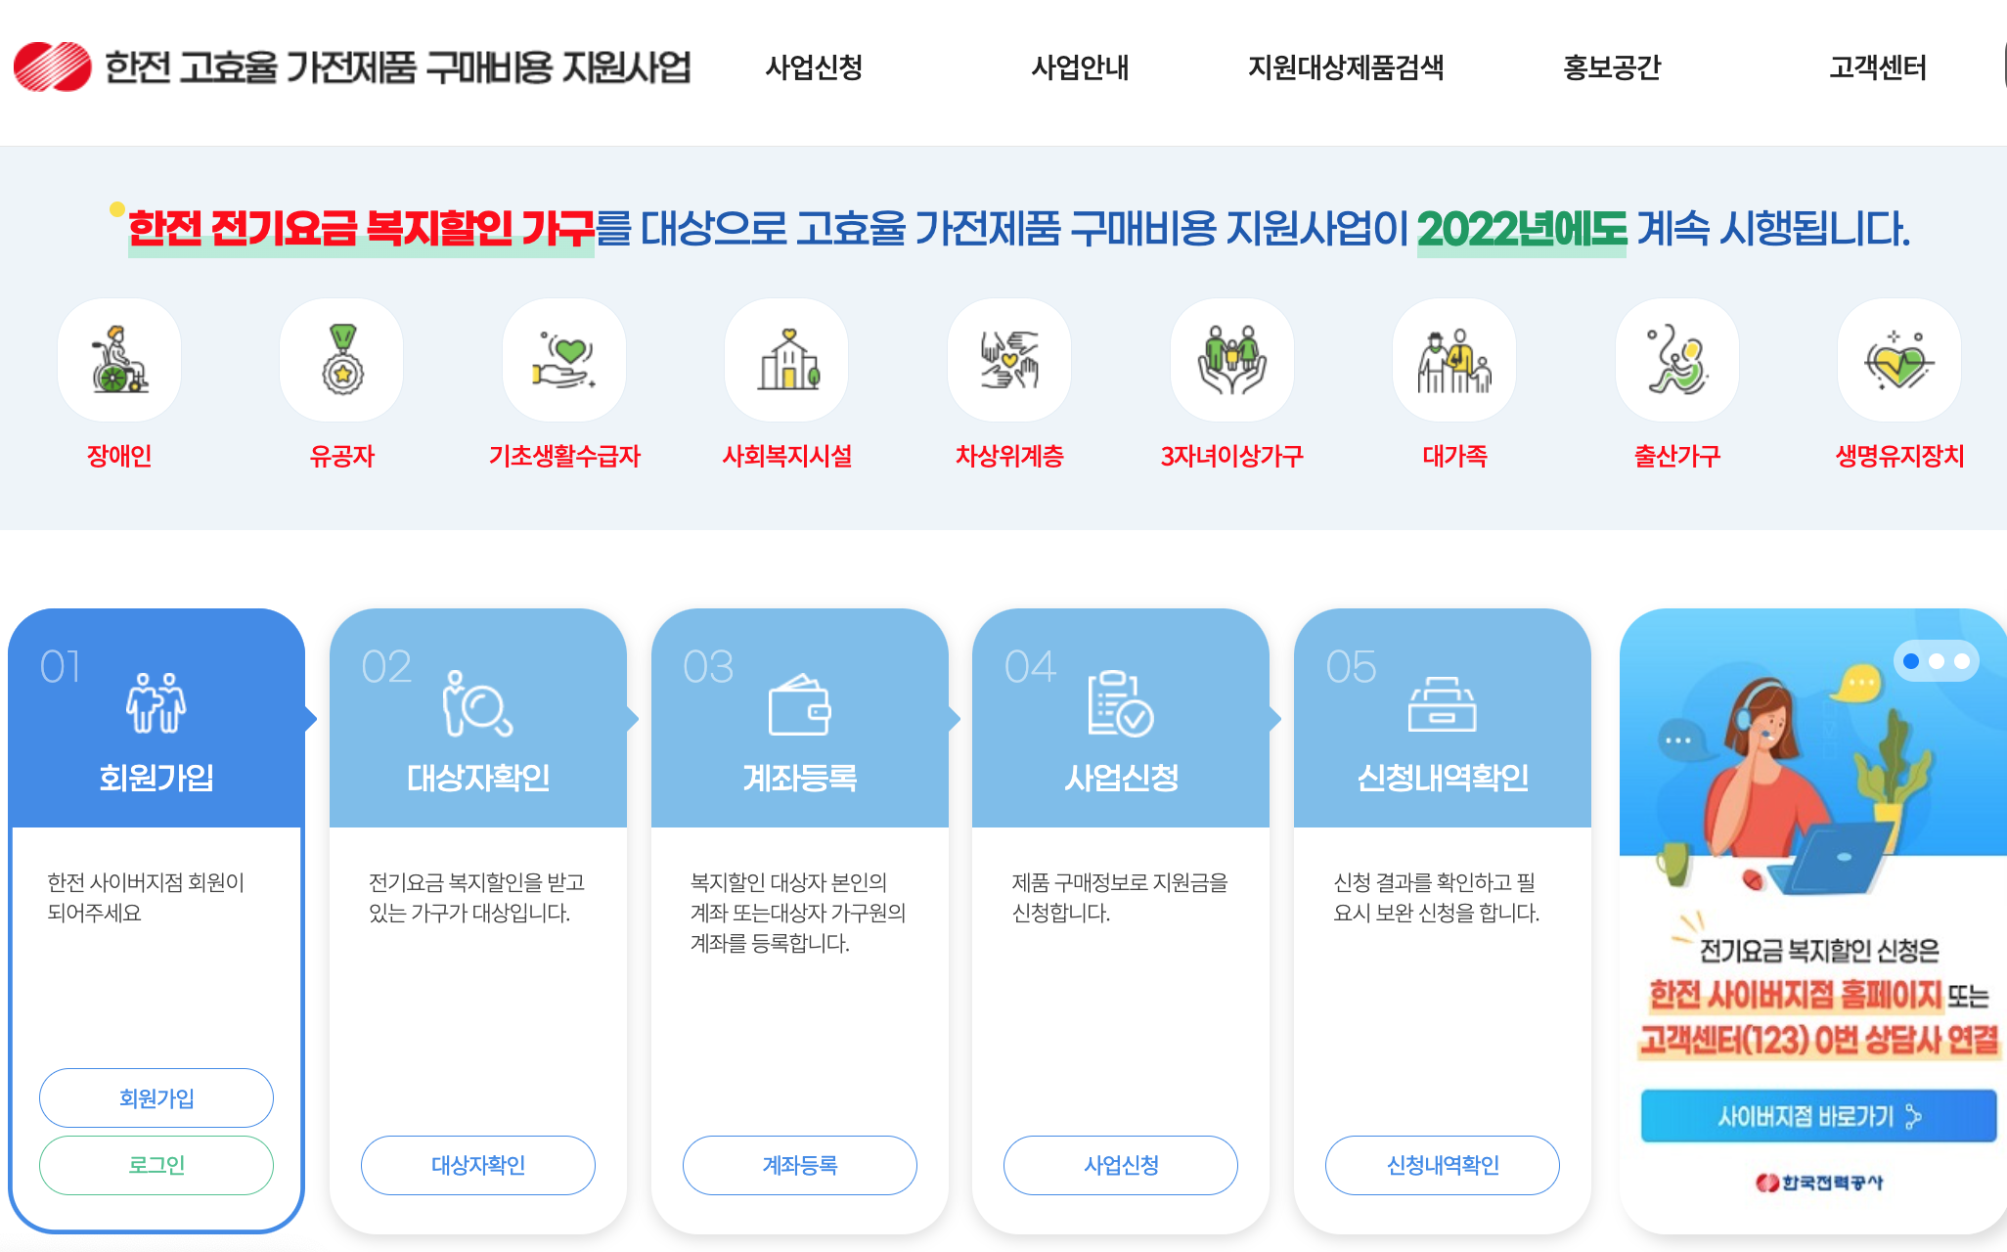Screen dimensions: 2007x1252
Task: Select the second banner slide dot
Action: 1937,661
